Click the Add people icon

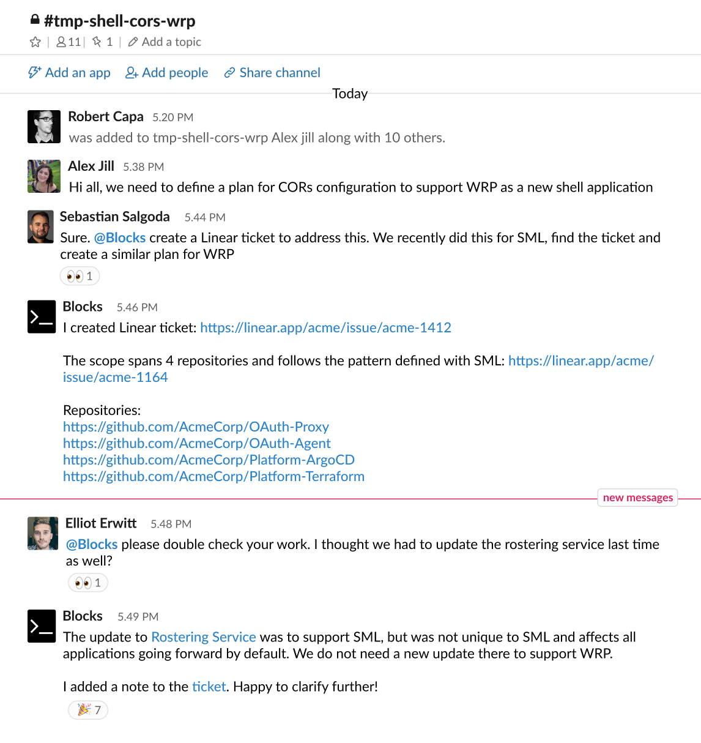[x=131, y=72]
